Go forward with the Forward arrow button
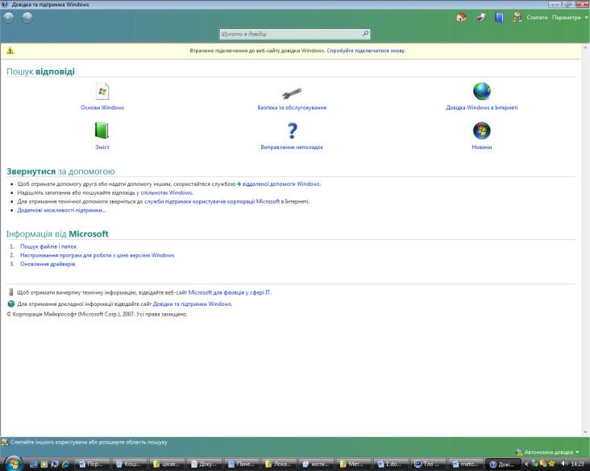 pyautogui.click(x=27, y=18)
